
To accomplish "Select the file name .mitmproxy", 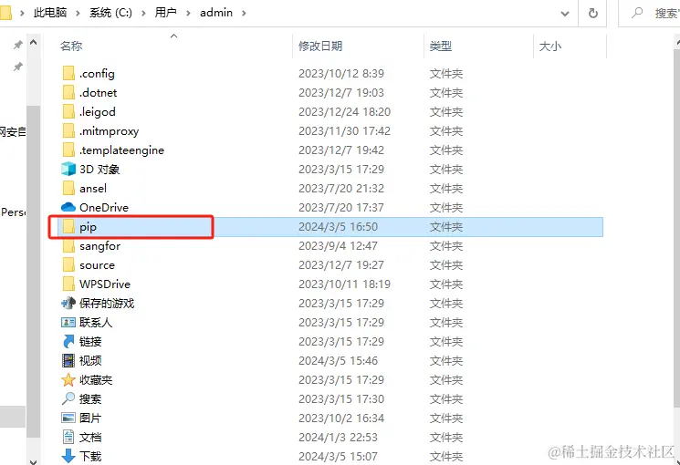I will tap(109, 131).
